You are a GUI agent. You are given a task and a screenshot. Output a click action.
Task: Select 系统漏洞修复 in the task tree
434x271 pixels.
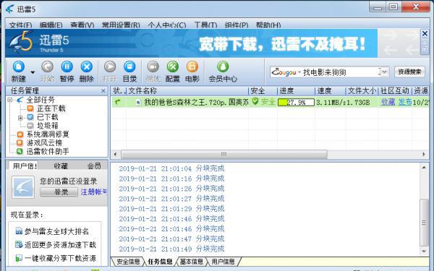point(48,134)
